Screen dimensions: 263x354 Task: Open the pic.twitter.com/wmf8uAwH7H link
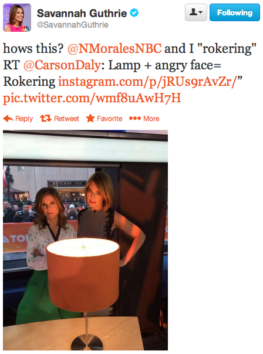(x=92, y=98)
